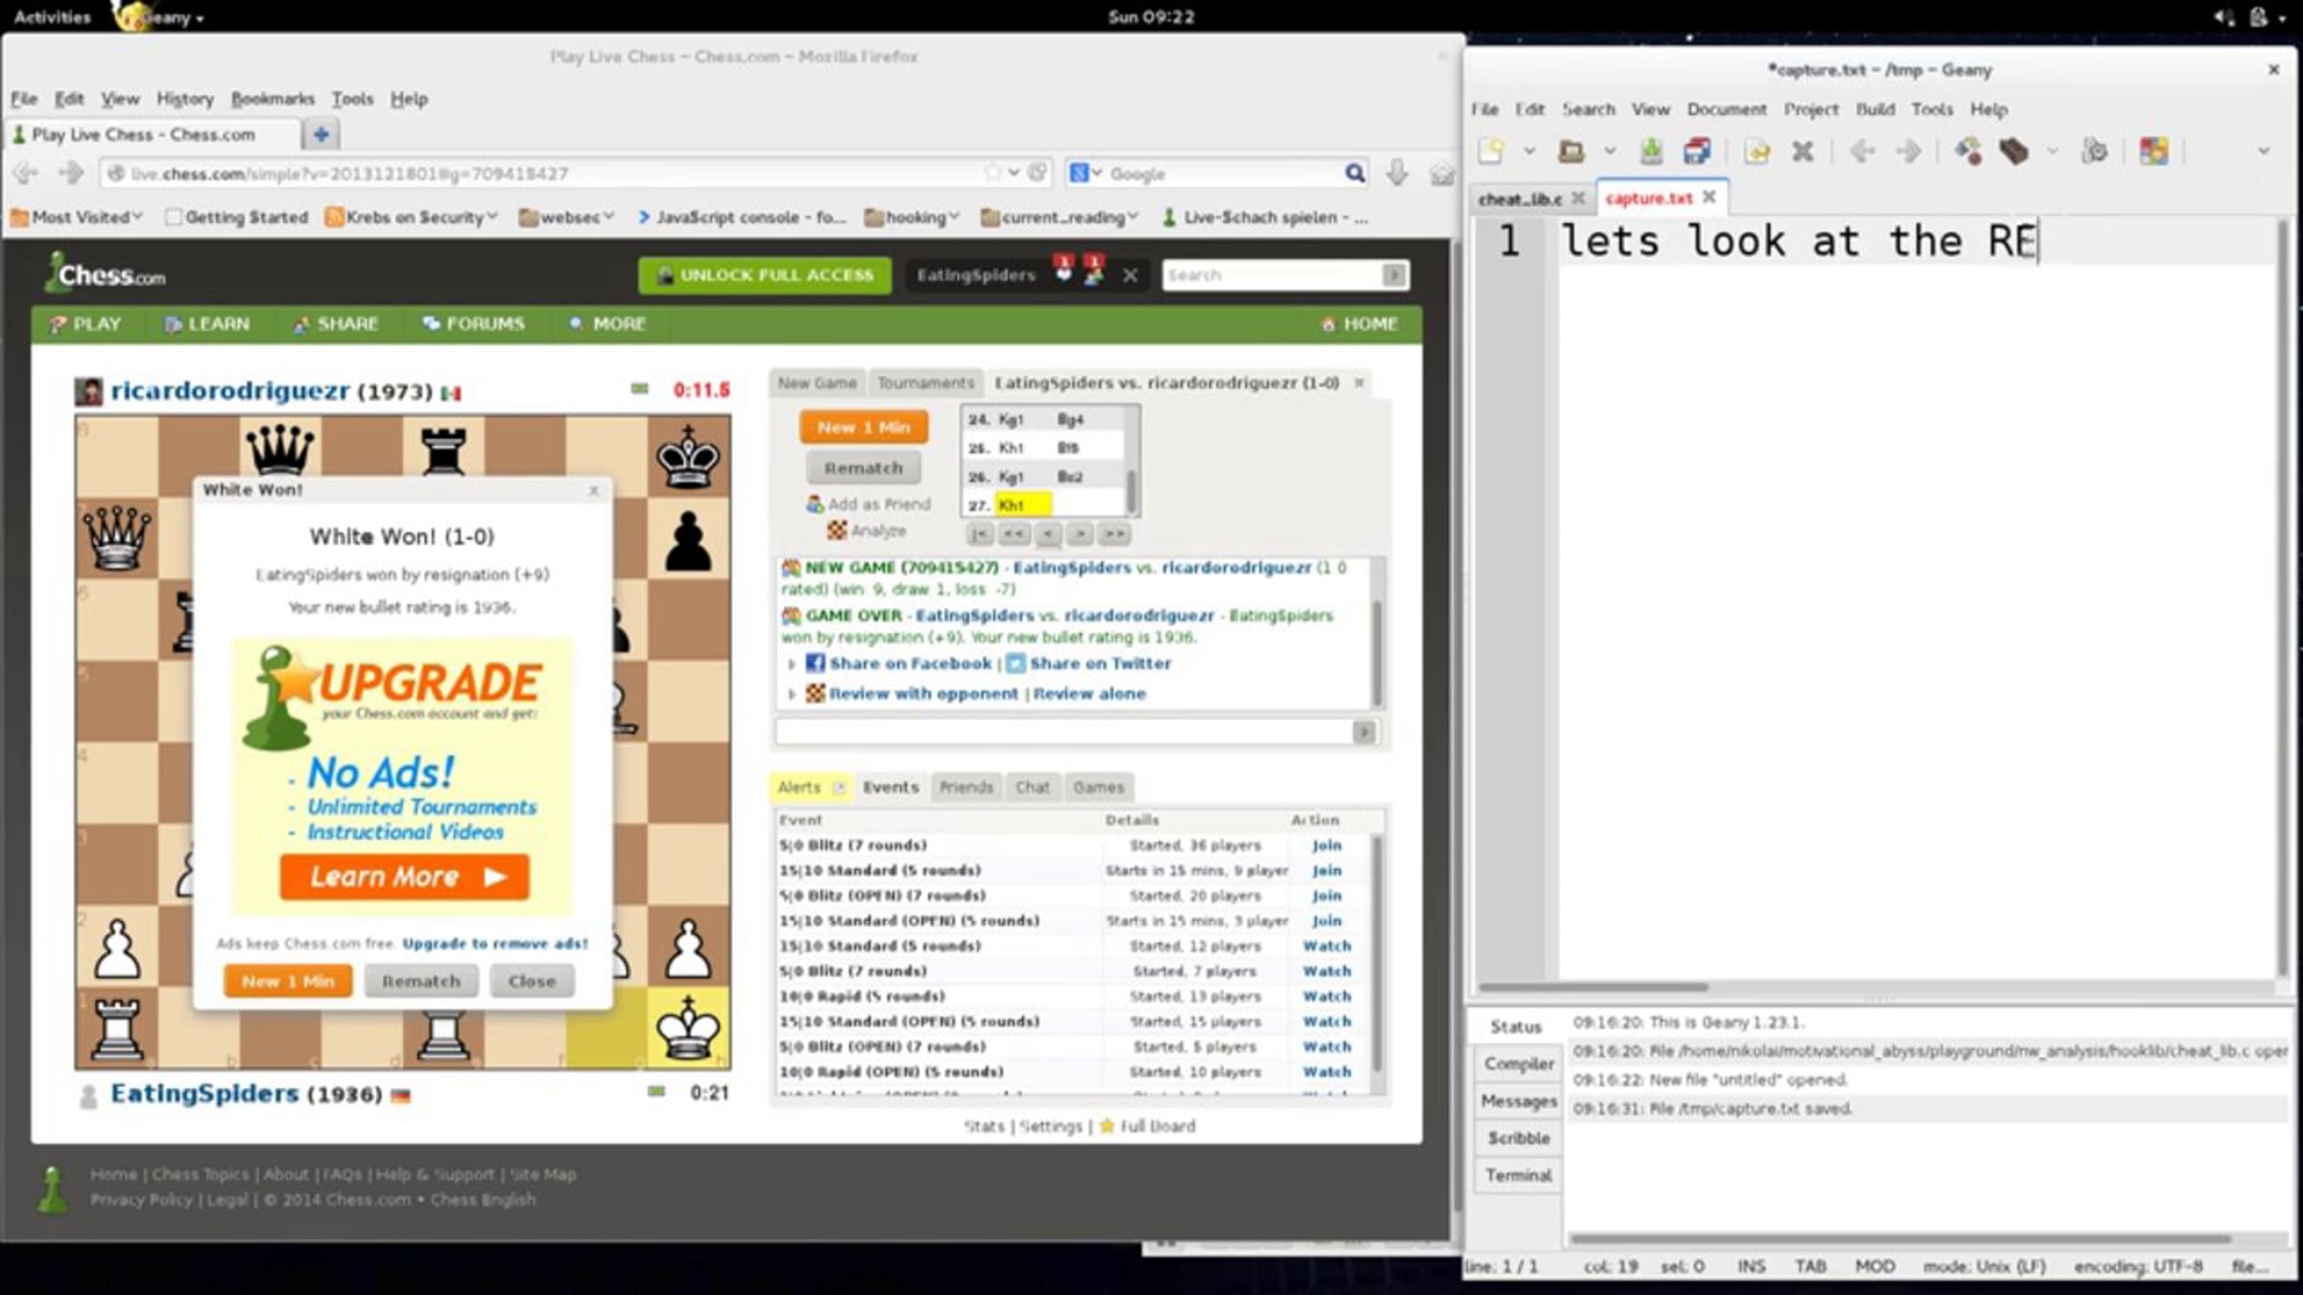
Task: Reload the file using Geany's revert icon
Action: pyautogui.click(x=1757, y=151)
